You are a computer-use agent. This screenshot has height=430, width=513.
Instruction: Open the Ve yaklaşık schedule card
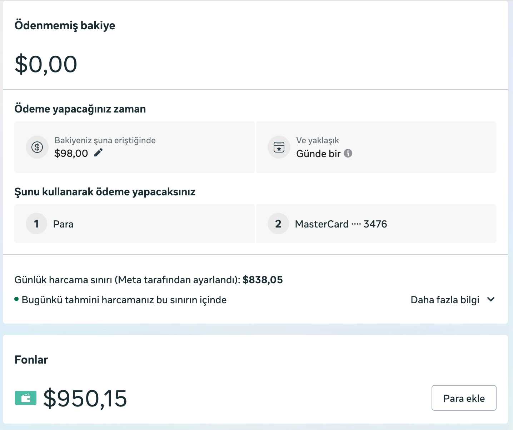(x=376, y=147)
